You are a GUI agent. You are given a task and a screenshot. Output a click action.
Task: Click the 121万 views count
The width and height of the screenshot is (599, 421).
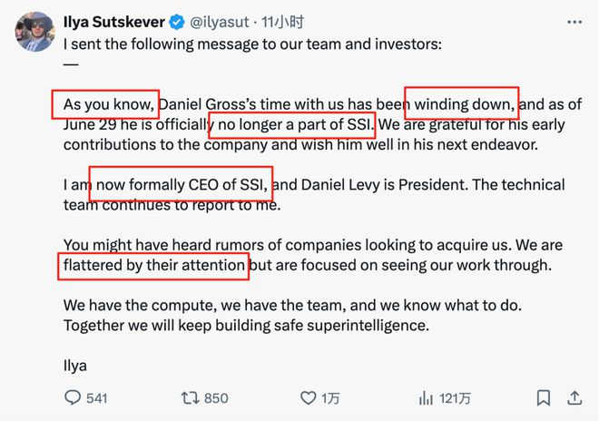coord(456,398)
